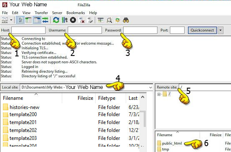The image size is (231, 152).
Task: Disconnect from the current server
Action: [81, 20]
